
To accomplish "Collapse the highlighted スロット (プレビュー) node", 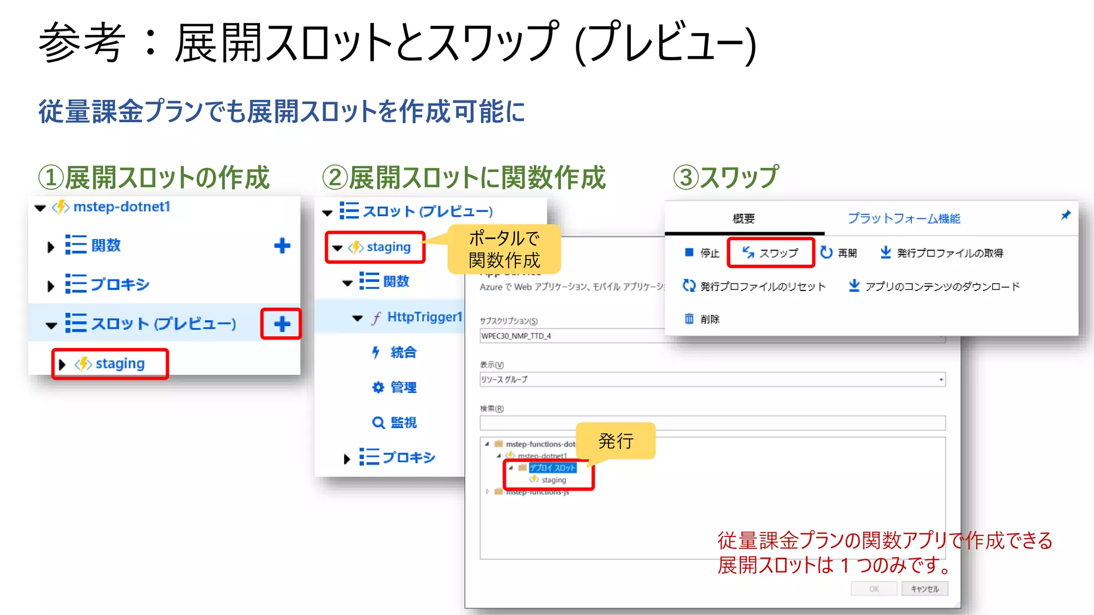I will pos(51,325).
